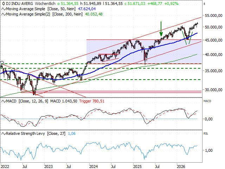Click the 35.000,00 price axis label
Screen dimensions: 225x169
[x=213, y=71]
